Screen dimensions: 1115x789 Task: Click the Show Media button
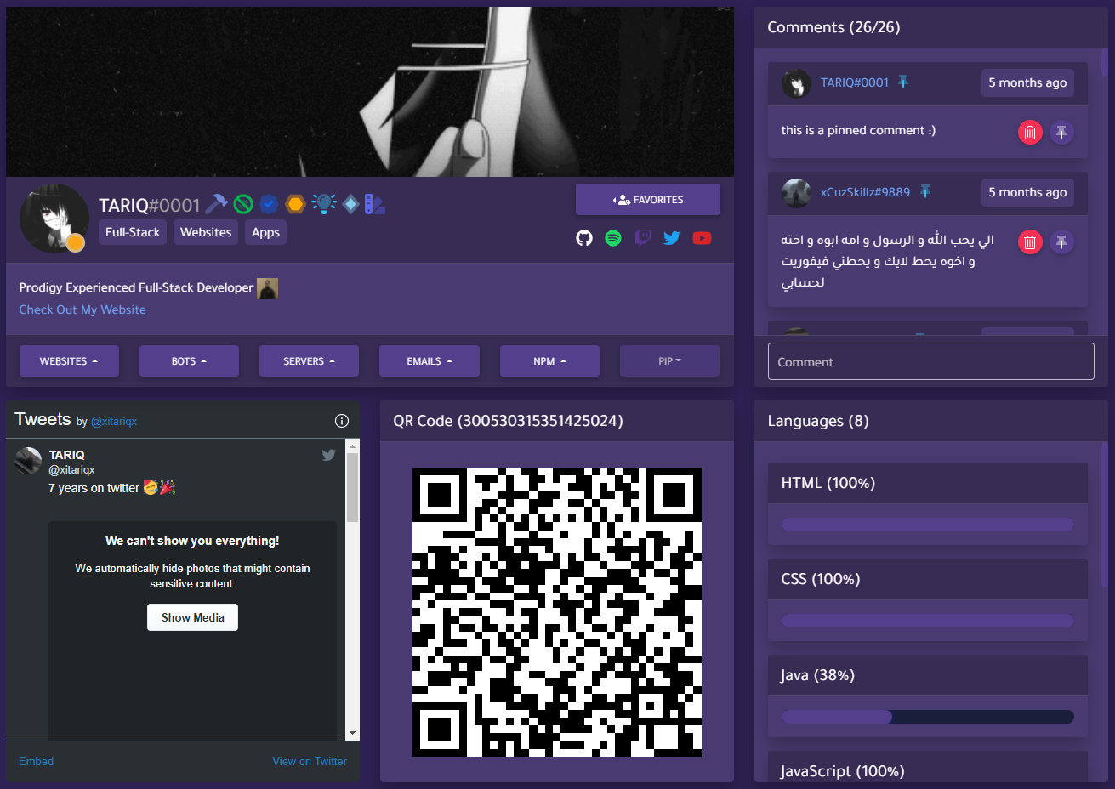(193, 617)
